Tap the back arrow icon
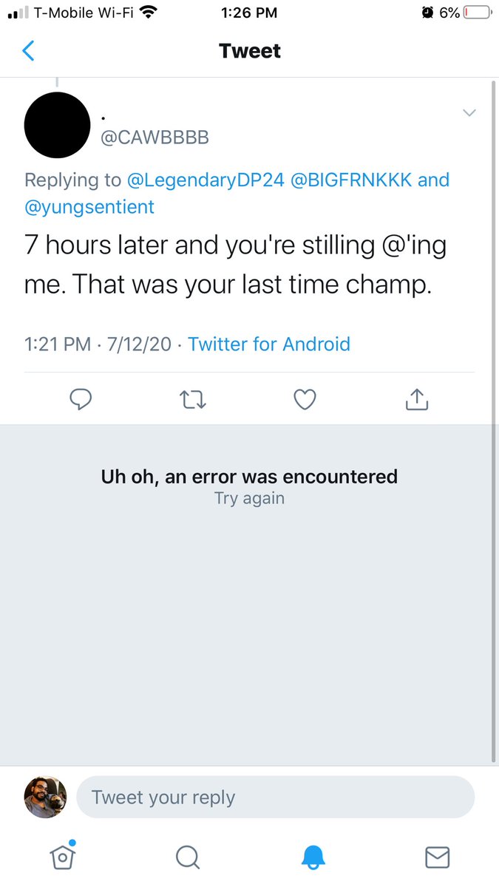 (x=28, y=51)
